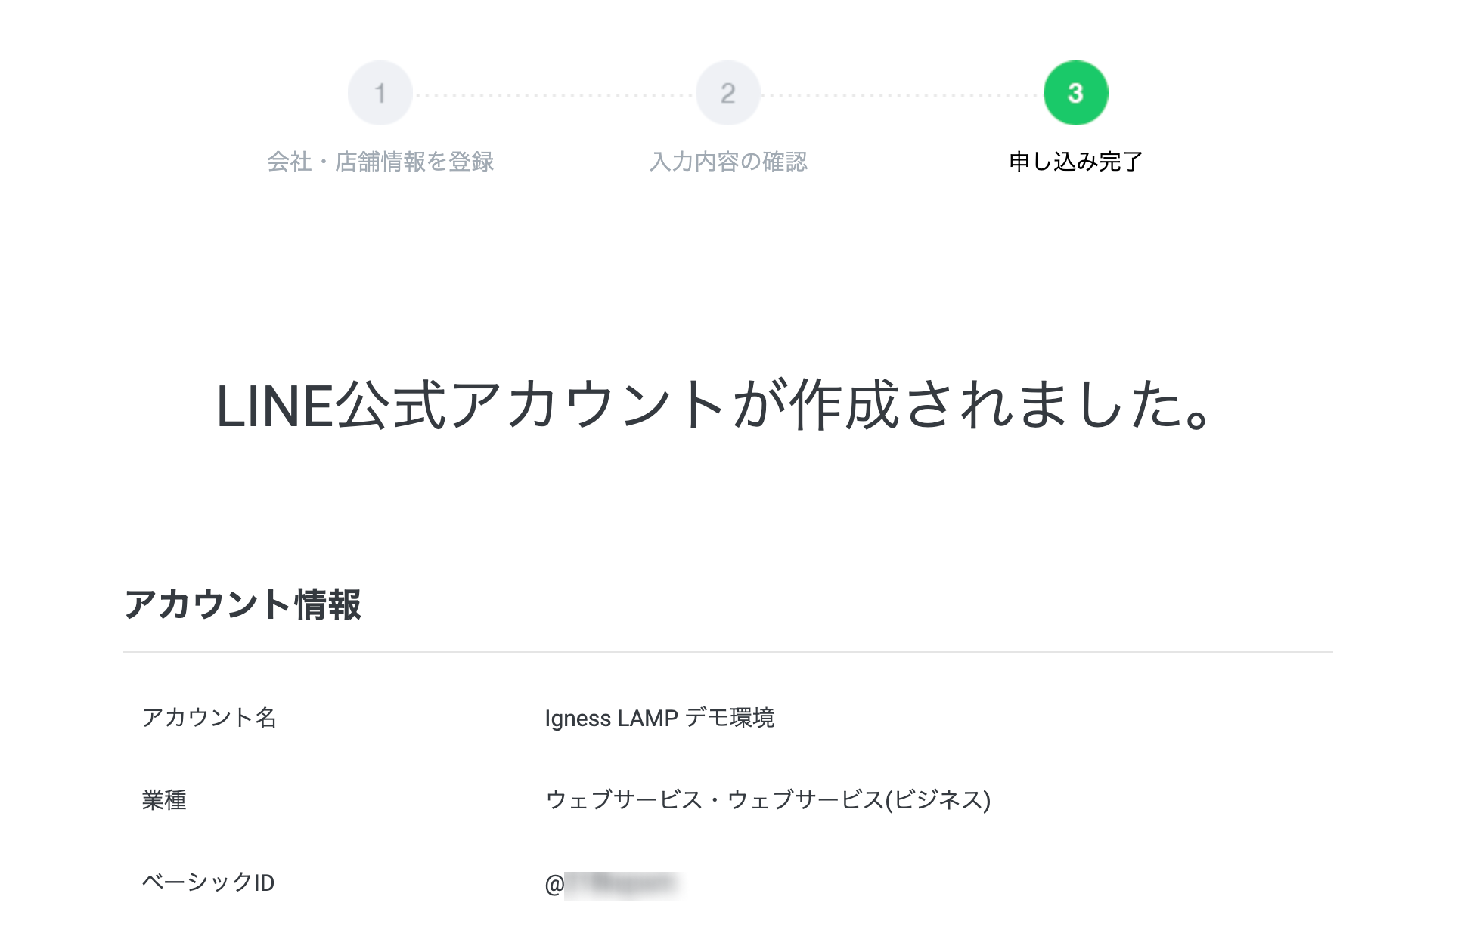Viewport: 1464px width, 952px height.
Task: Select the 入力内容の確認 step label
Action: [728, 162]
